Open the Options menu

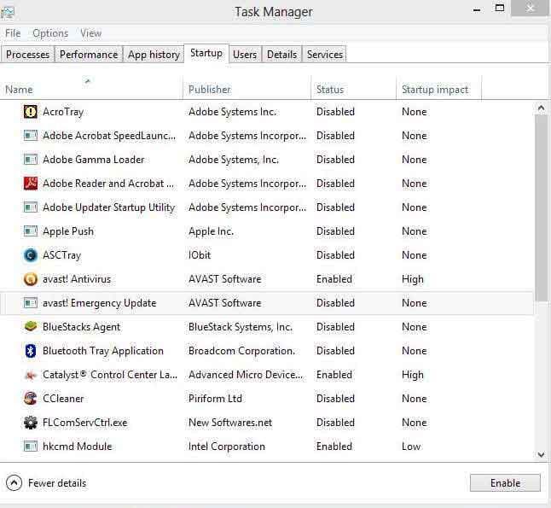(x=50, y=33)
